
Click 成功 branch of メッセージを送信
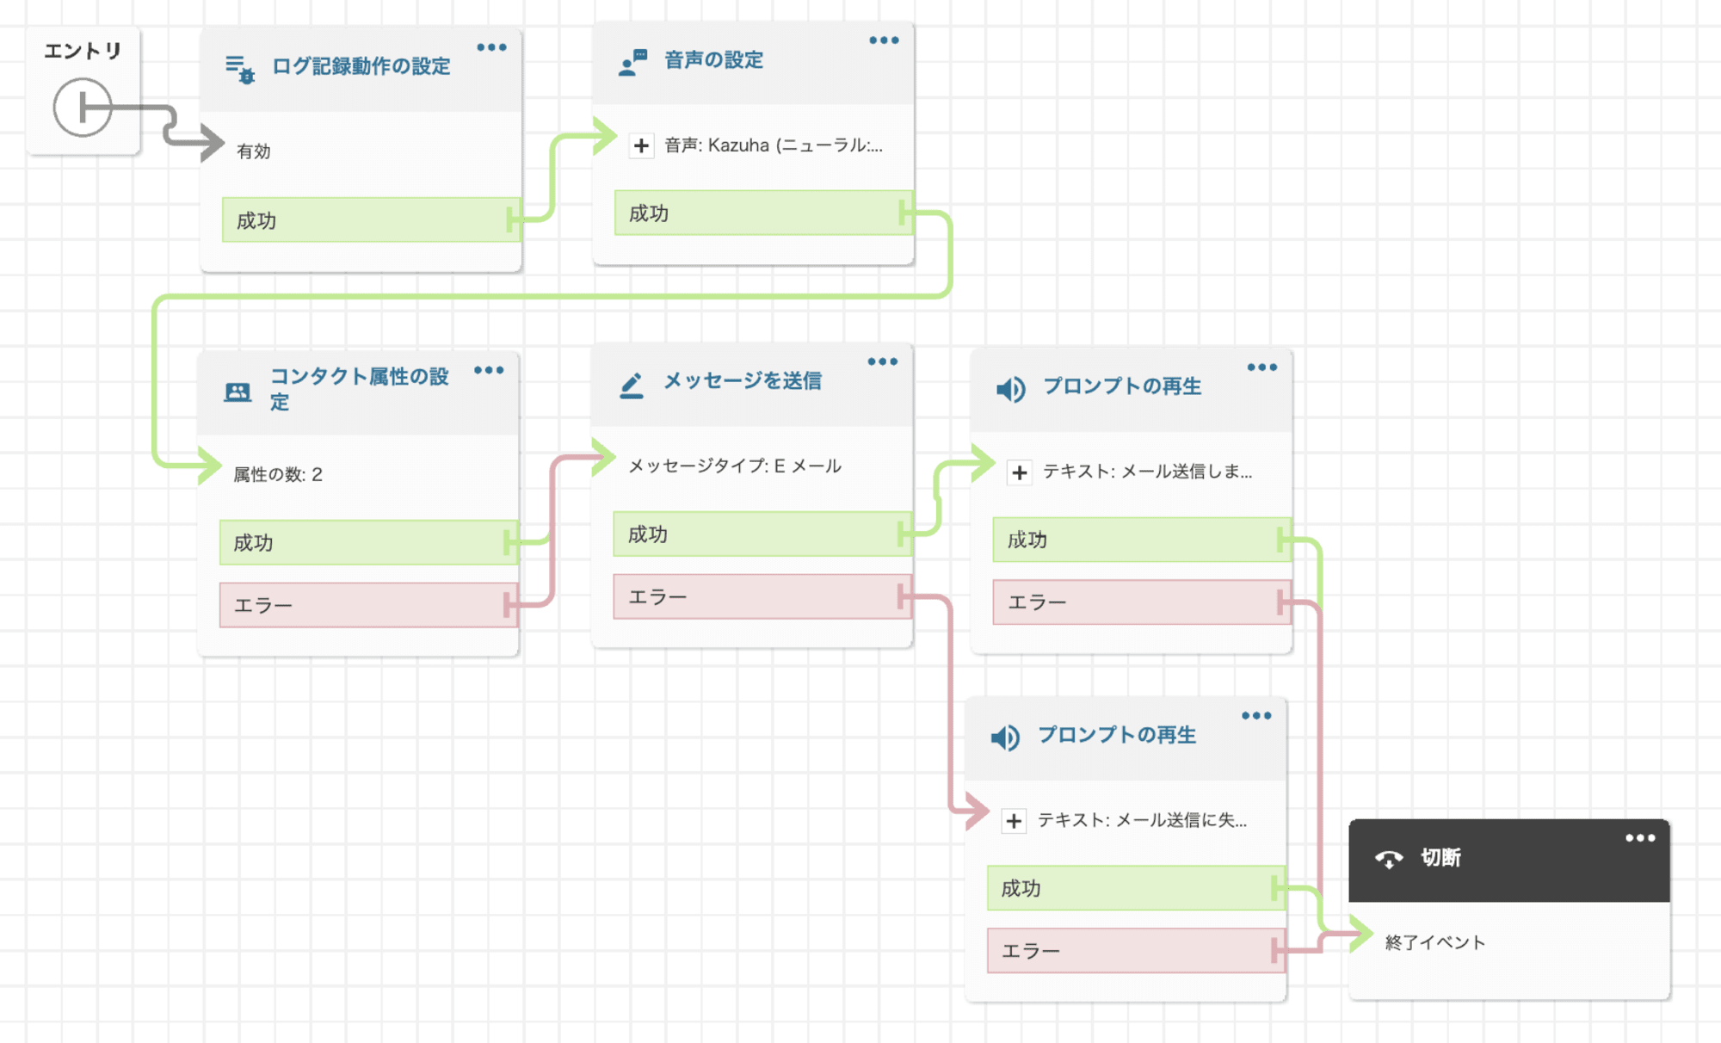pyautogui.click(x=762, y=534)
